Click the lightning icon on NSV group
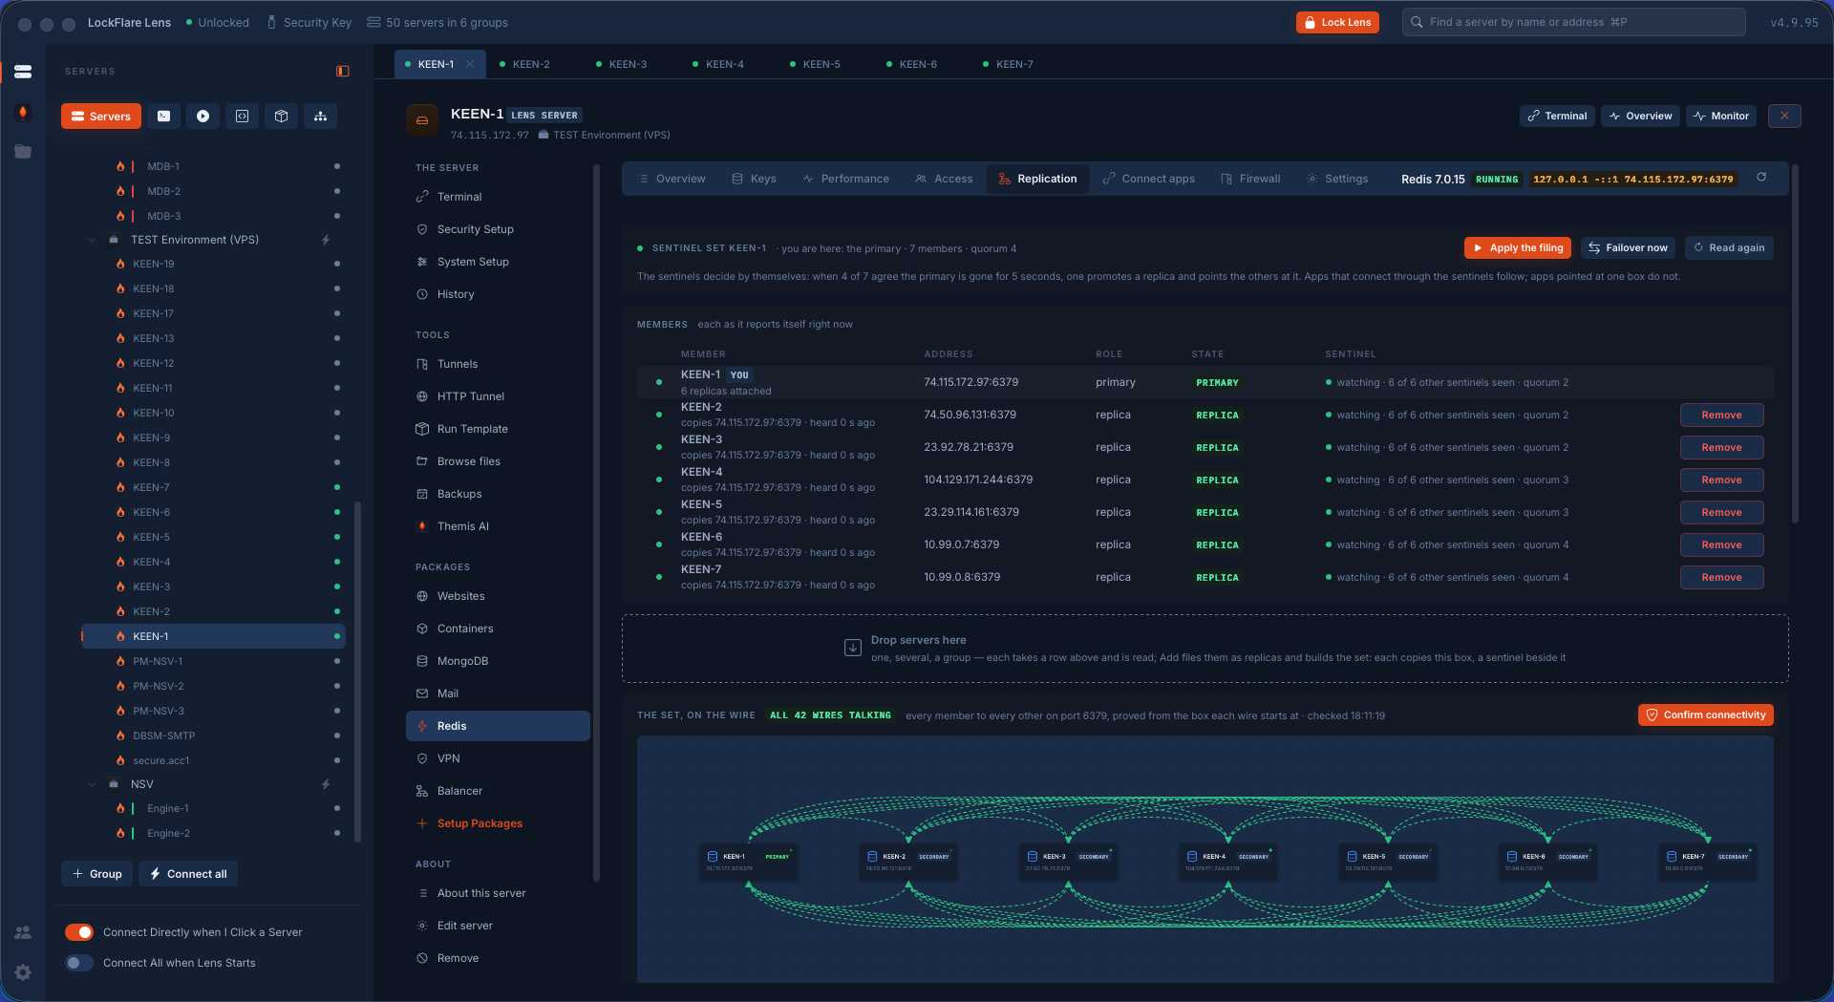This screenshot has width=1834, height=1002. tap(326, 784)
